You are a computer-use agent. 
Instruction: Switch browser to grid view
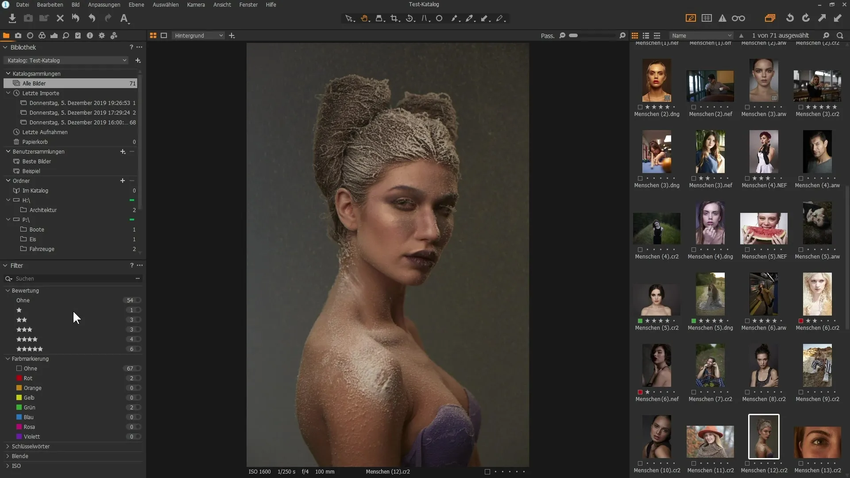(635, 35)
